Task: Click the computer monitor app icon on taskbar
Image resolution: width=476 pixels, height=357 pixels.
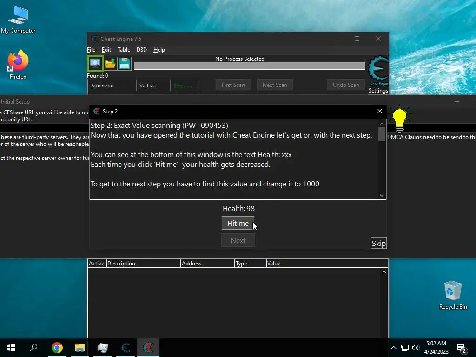Action: click(x=103, y=348)
